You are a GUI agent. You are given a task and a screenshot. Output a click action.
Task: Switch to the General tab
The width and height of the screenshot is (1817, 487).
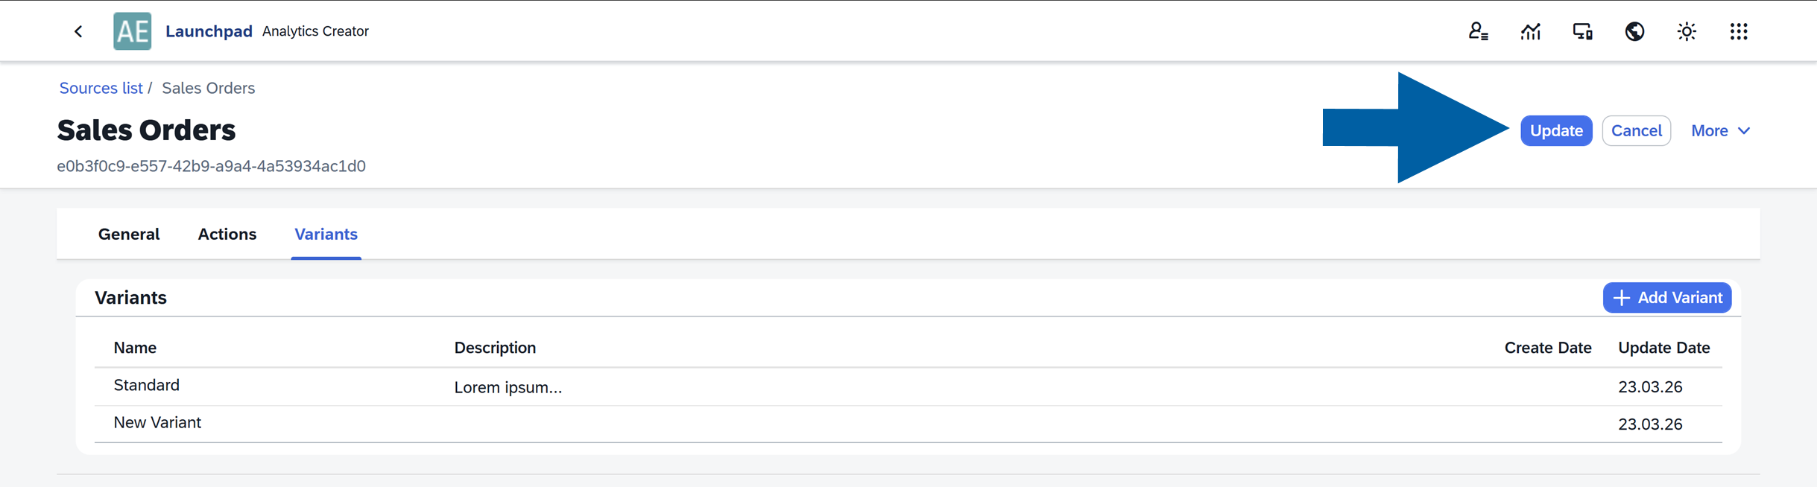click(129, 235)
